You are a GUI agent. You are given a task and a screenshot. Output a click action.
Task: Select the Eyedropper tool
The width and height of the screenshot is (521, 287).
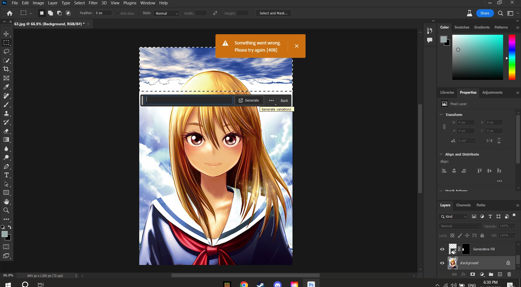click(6, 87)
